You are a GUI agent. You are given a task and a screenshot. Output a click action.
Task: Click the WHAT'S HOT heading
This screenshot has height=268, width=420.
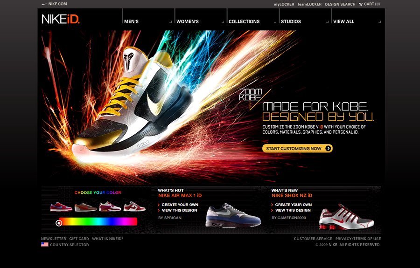(171, 191)
